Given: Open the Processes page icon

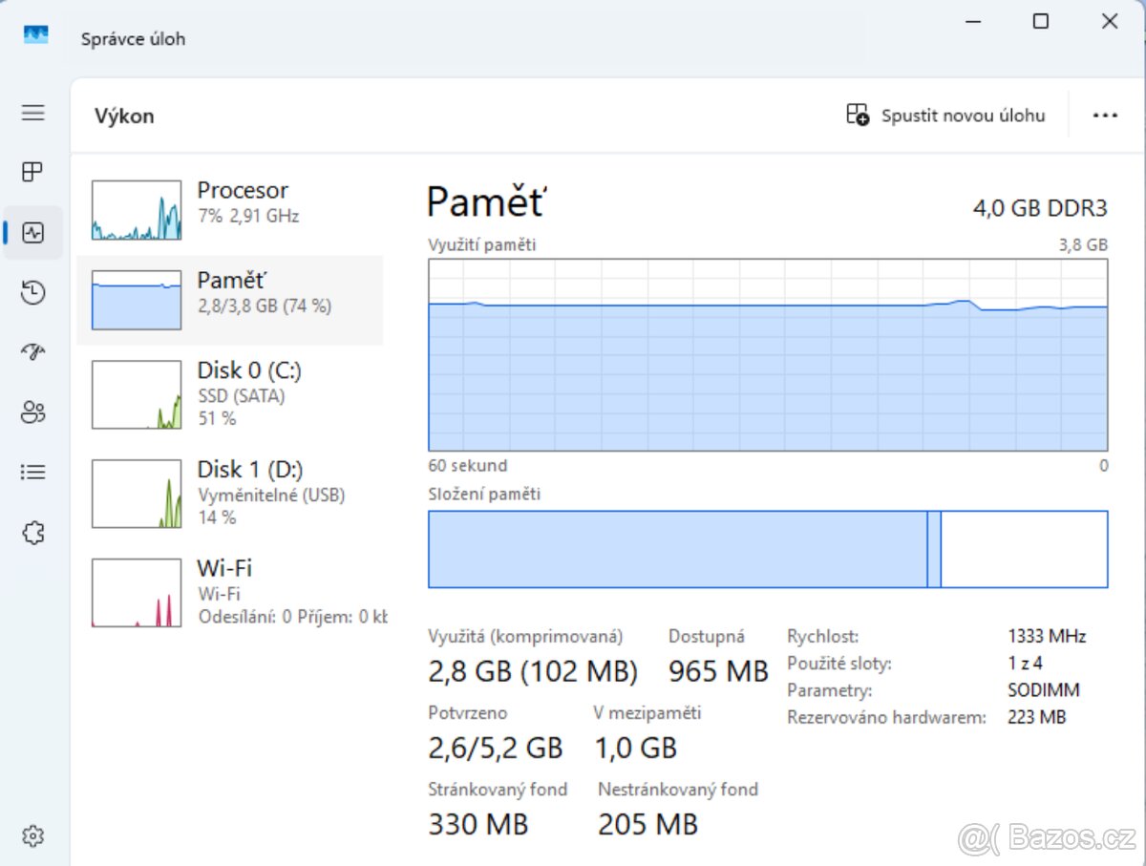Looking at the screenshot, I should 33,172.
